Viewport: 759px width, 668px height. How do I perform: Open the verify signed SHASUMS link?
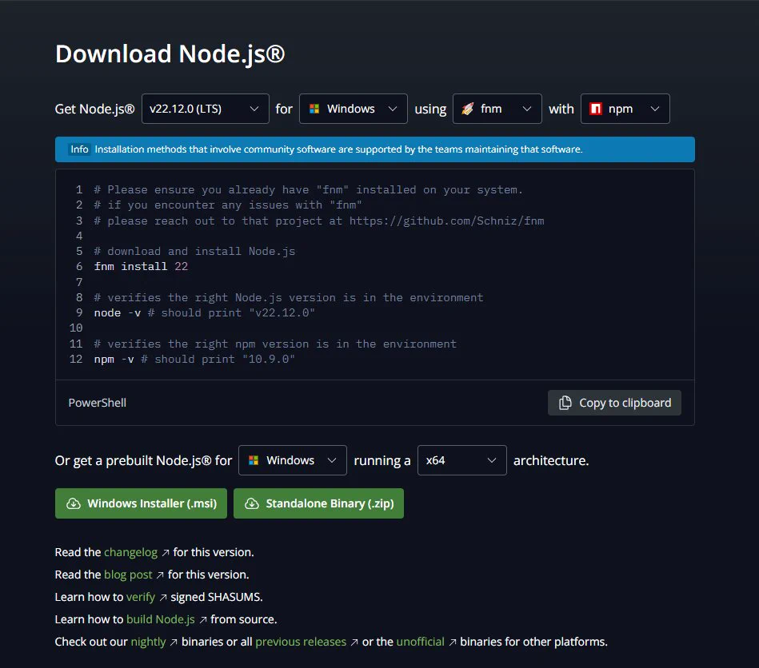(x=141, y=597)
